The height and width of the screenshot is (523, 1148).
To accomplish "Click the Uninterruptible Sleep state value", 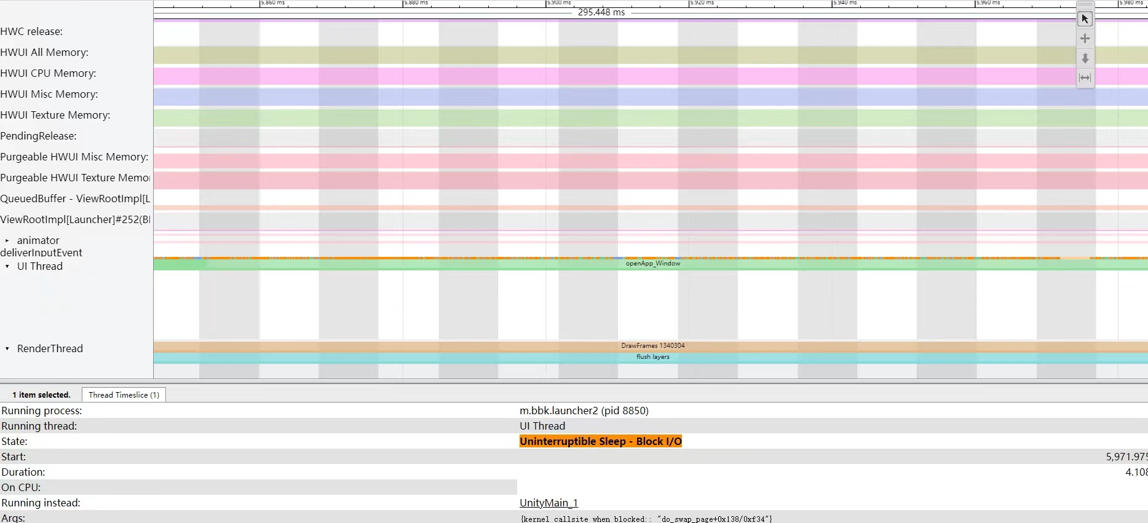I will (600, 441).
